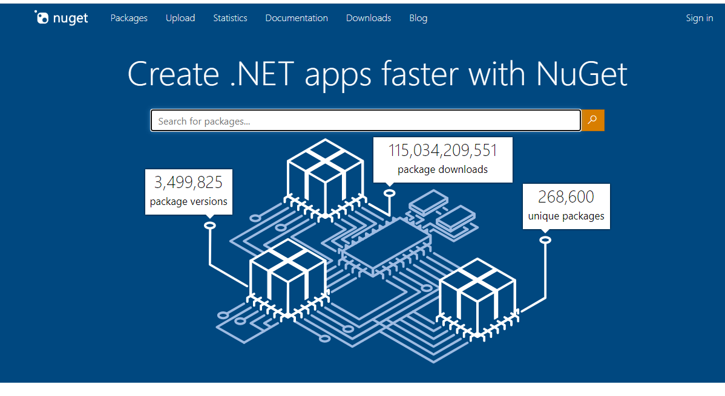Click the lower-left package box illustration
725x396 pixels.
(x=288, y=278)
